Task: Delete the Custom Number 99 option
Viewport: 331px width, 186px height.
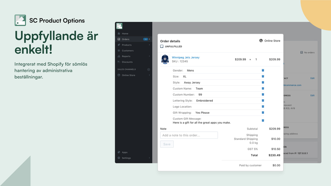Action: point(263,95)
